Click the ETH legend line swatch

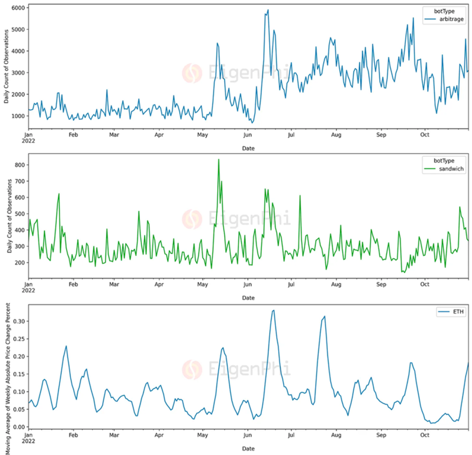pyautogui.click(x=444, y=311)
